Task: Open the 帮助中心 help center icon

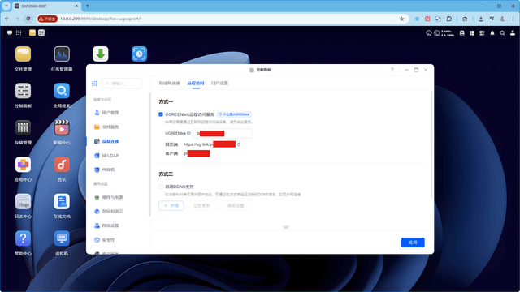Action: (23, 238)
